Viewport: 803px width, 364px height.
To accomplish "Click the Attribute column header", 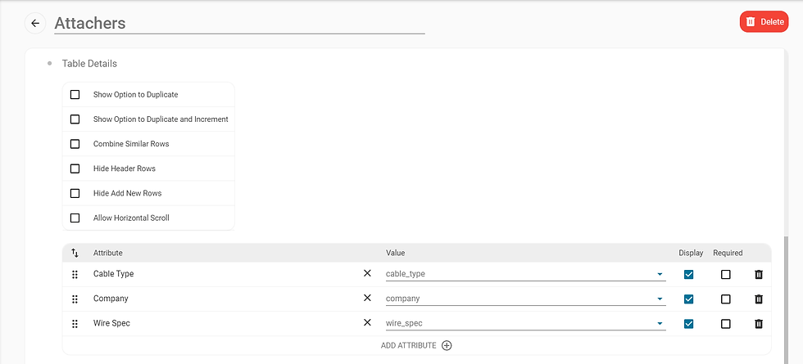I will coord(107,253).
